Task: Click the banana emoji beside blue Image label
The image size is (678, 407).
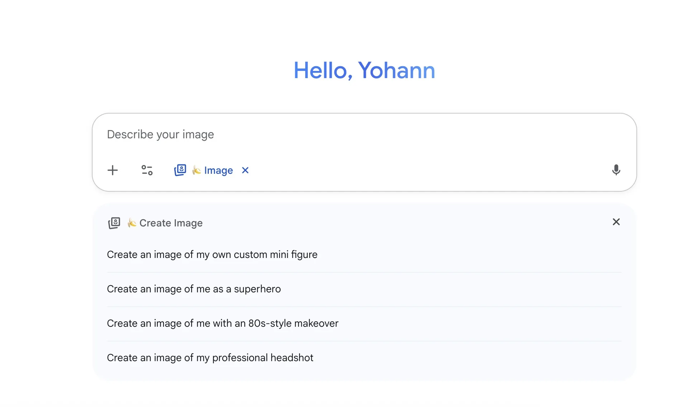Action: [196, 170]
